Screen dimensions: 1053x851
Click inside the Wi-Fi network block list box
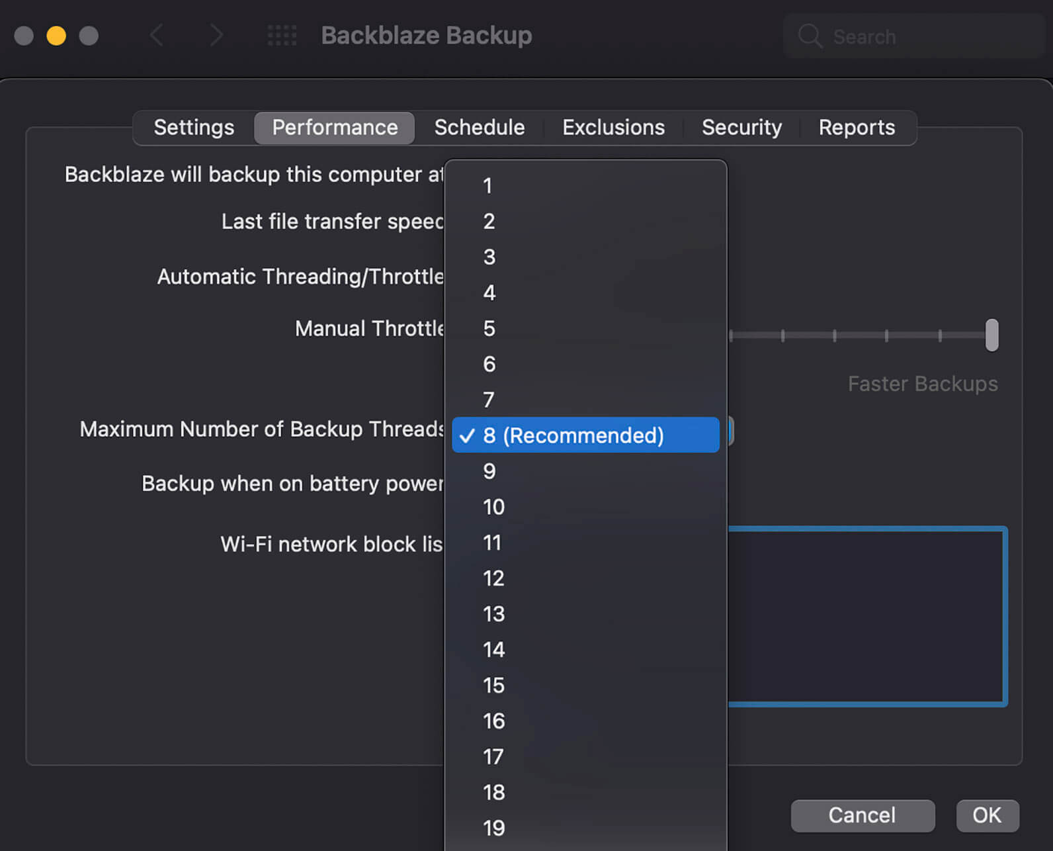(866, 617)
